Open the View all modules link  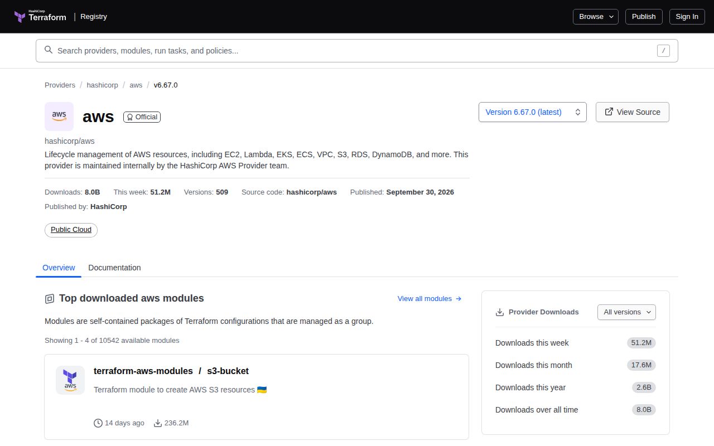(x=430, y=299)
